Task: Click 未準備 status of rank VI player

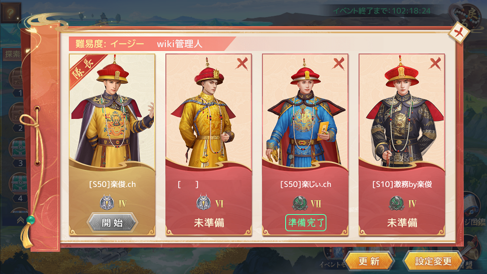Action: 209,222
